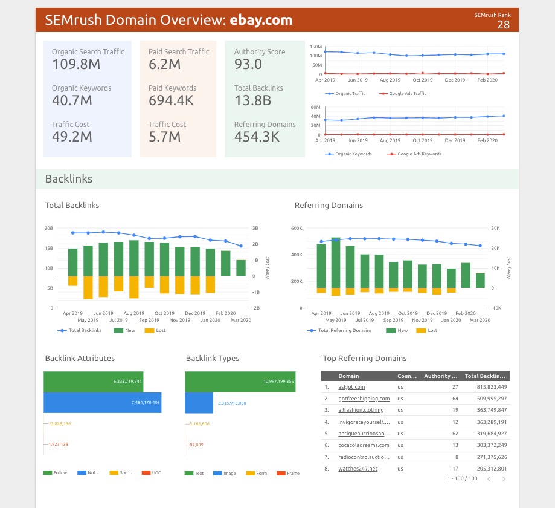Select the green Follow bar 6,333,719,541
Screen dimensions: 555x508
point(94,382)
